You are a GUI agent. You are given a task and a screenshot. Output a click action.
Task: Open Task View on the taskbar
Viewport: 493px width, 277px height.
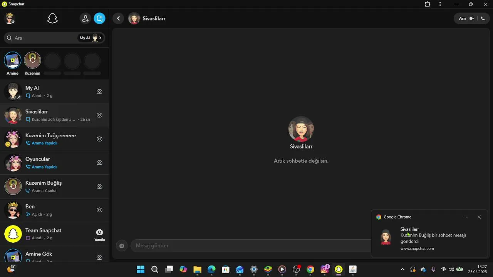pyautogui.click(x=169, y=269)
